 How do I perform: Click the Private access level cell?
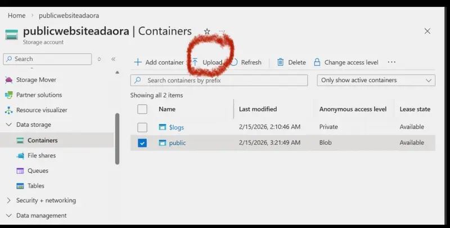[x=328, y=127]
